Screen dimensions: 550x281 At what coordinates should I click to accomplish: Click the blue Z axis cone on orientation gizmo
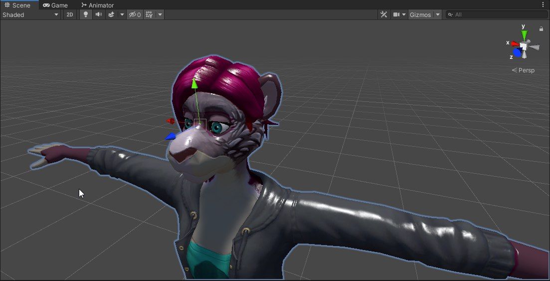[517, 53]
